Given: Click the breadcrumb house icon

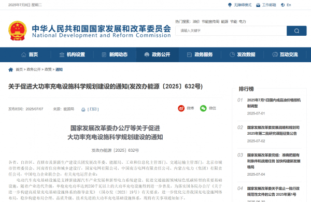Looking at the screenshot, I should coord(11,69).
